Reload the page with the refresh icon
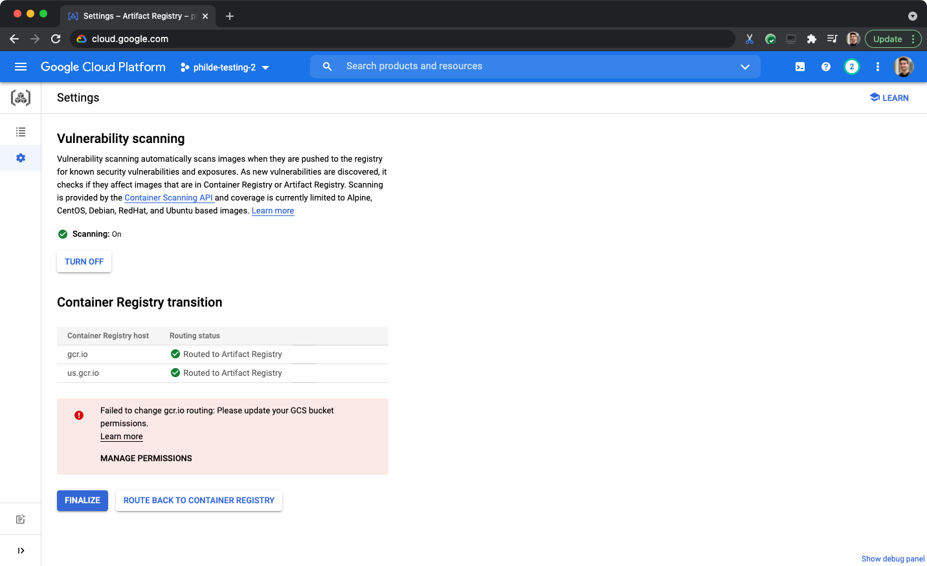The image size is (927, 566). coord(56,39)
